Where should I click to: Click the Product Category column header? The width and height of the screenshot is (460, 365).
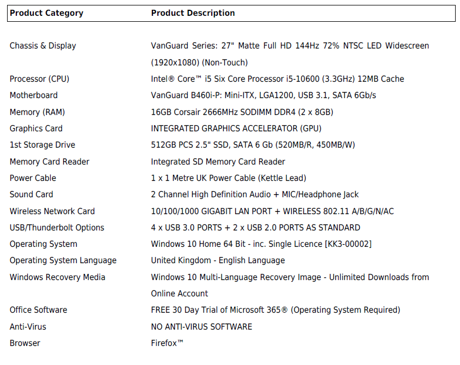pyautogui.click(x=46, y=13)
